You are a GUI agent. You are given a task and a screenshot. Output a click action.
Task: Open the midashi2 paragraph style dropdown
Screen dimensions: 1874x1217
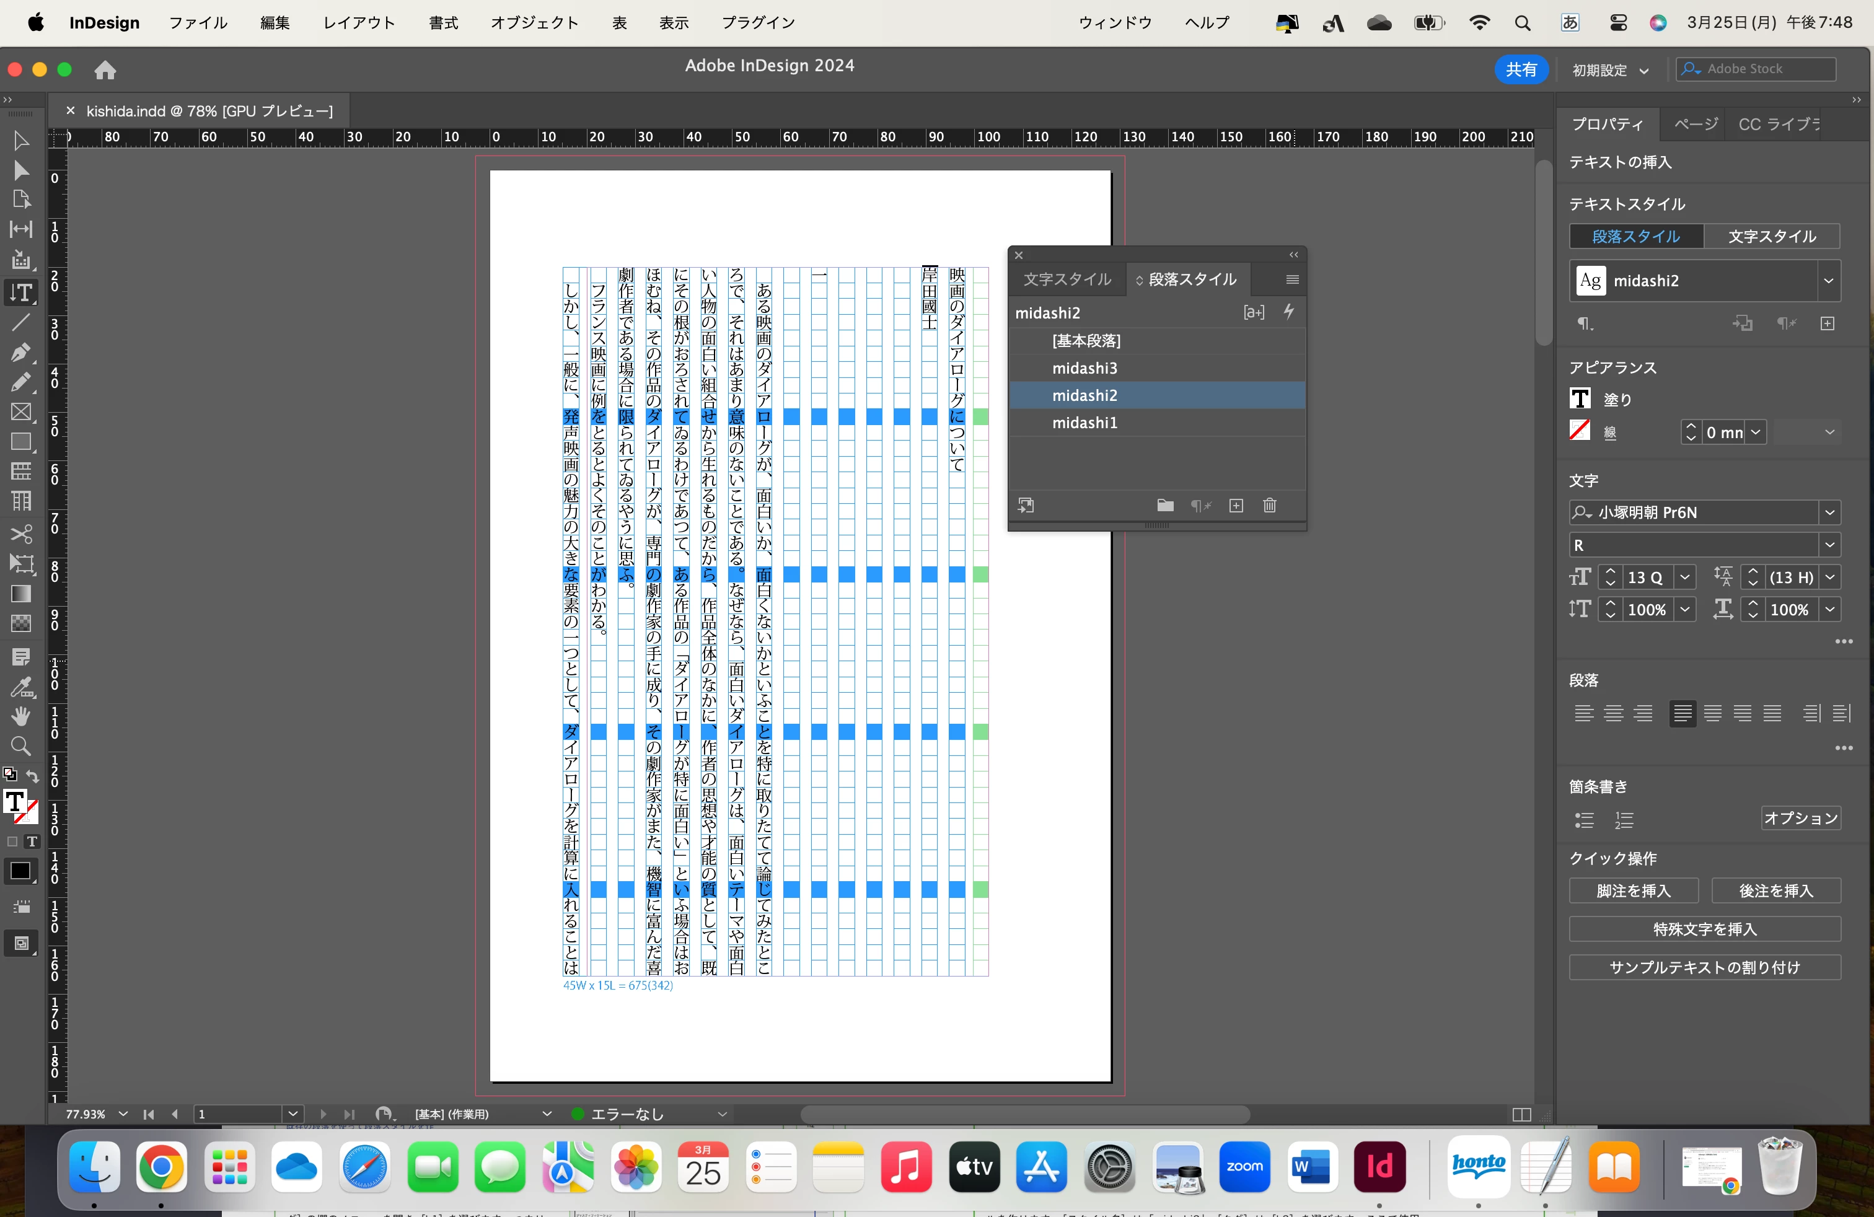coord(1828,281)
